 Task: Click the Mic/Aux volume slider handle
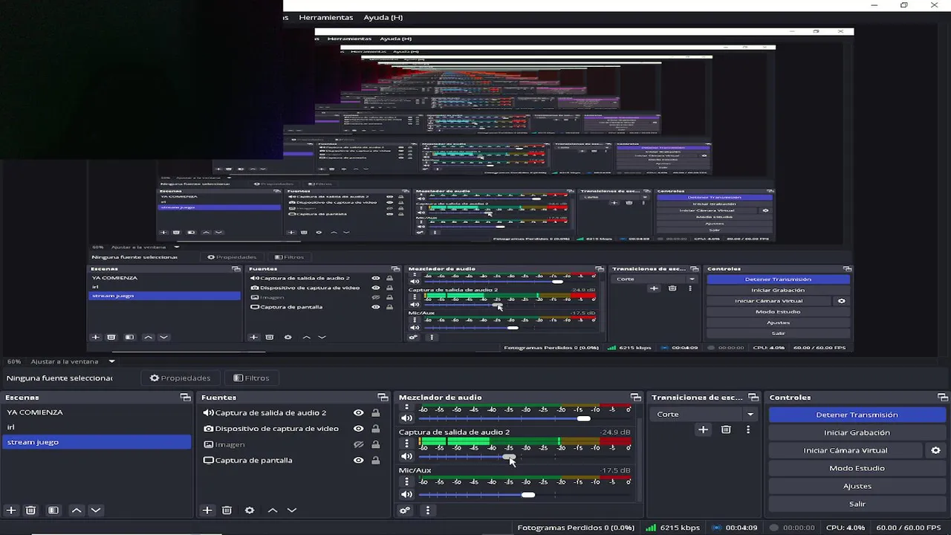click(528, 494)
